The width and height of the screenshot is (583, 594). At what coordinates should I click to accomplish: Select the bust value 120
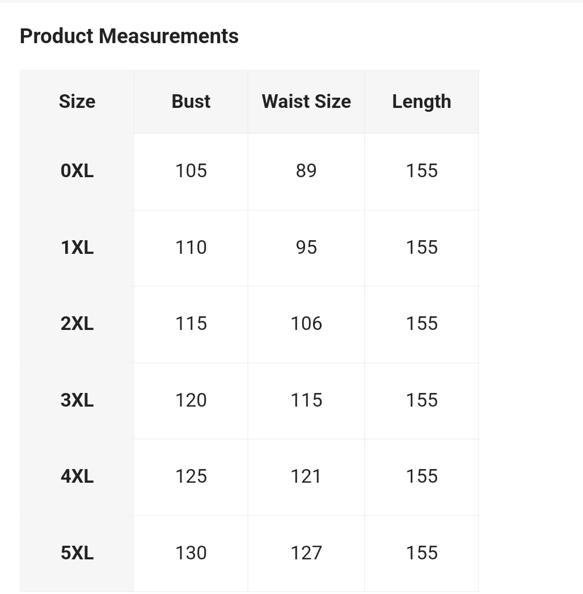pyautogui.click(x=191, y=400)
